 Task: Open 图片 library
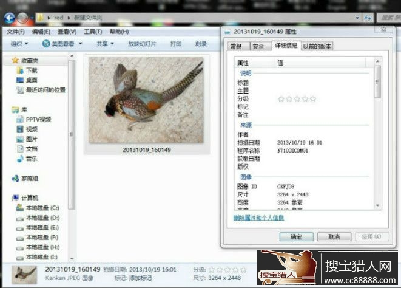click(x=27, y=139)
